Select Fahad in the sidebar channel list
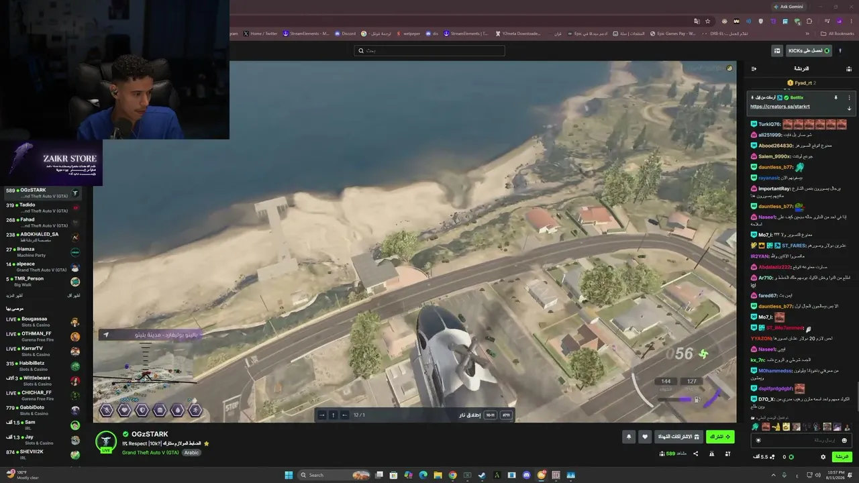Viewport: 859px width, 483px height. click(x=43, y=223)
